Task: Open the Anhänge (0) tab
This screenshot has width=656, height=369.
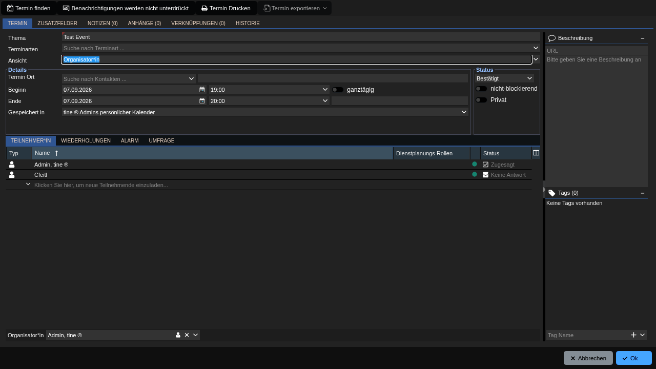Action: [x=145, y=23]
